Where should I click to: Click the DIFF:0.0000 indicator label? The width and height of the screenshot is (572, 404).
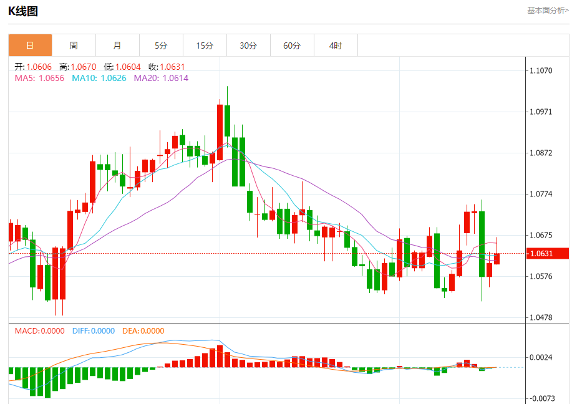tap(94, 330)
